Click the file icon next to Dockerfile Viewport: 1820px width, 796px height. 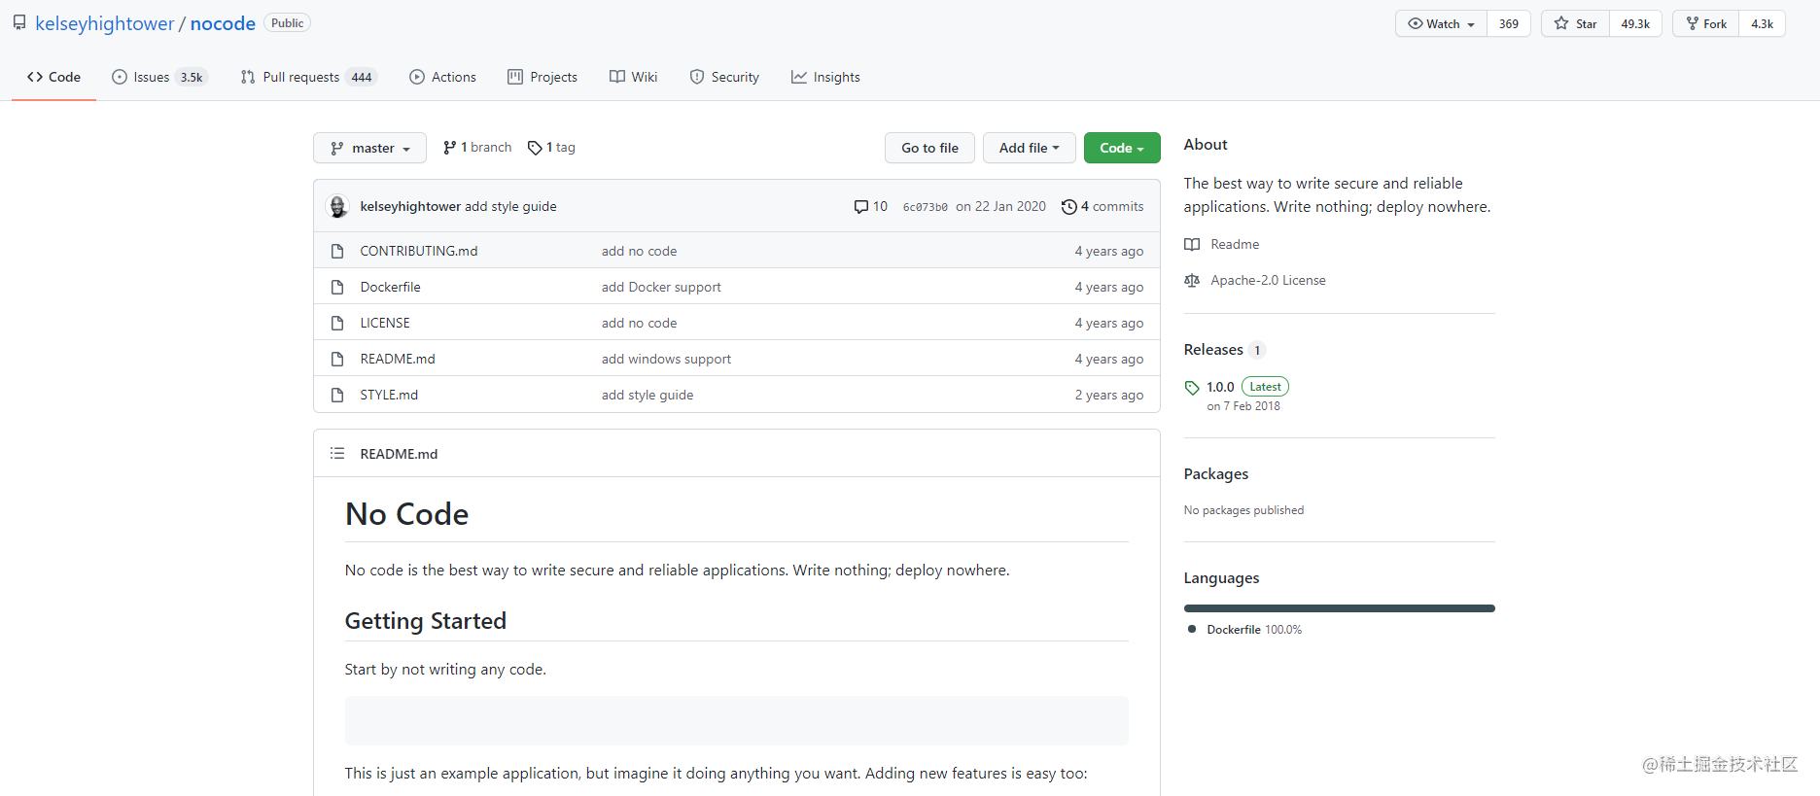tap(337, 287)
